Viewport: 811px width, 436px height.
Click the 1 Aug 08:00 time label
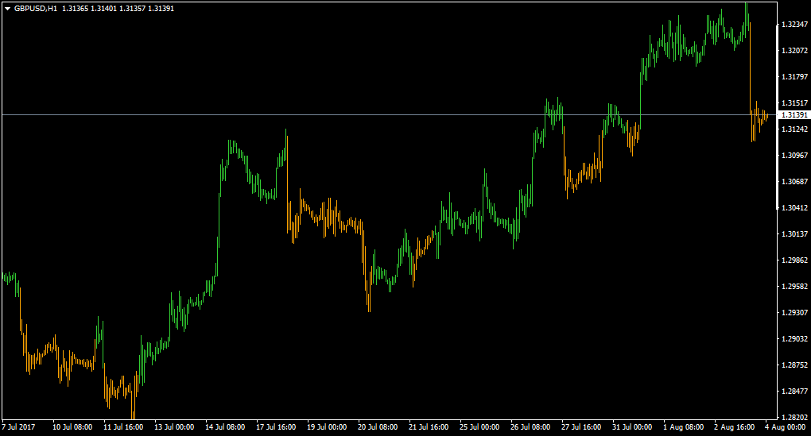click(x=684, y=426)
